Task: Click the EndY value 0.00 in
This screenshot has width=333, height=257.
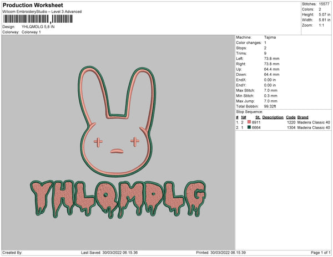Action: (270, 85)
